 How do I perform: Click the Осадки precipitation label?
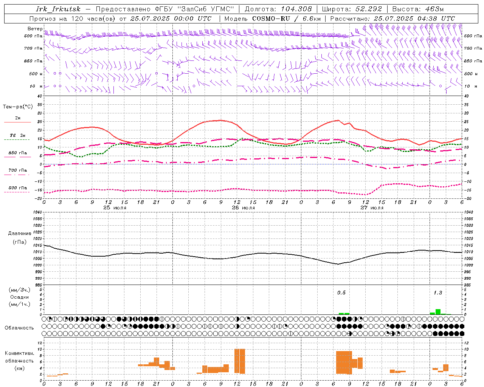click(19, 297)
